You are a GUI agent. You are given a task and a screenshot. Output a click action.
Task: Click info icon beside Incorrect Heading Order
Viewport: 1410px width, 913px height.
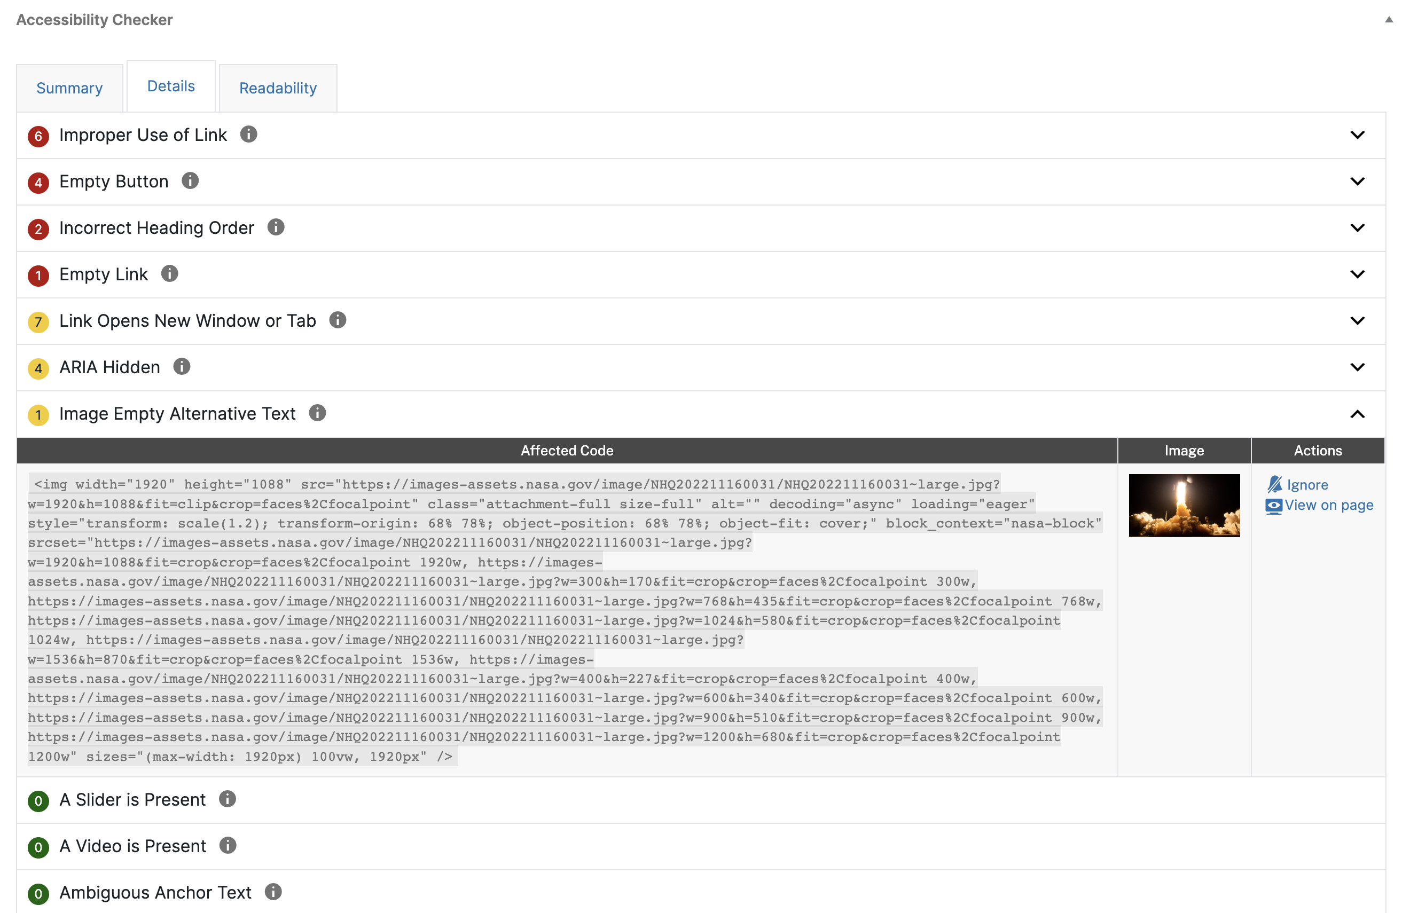276,227
